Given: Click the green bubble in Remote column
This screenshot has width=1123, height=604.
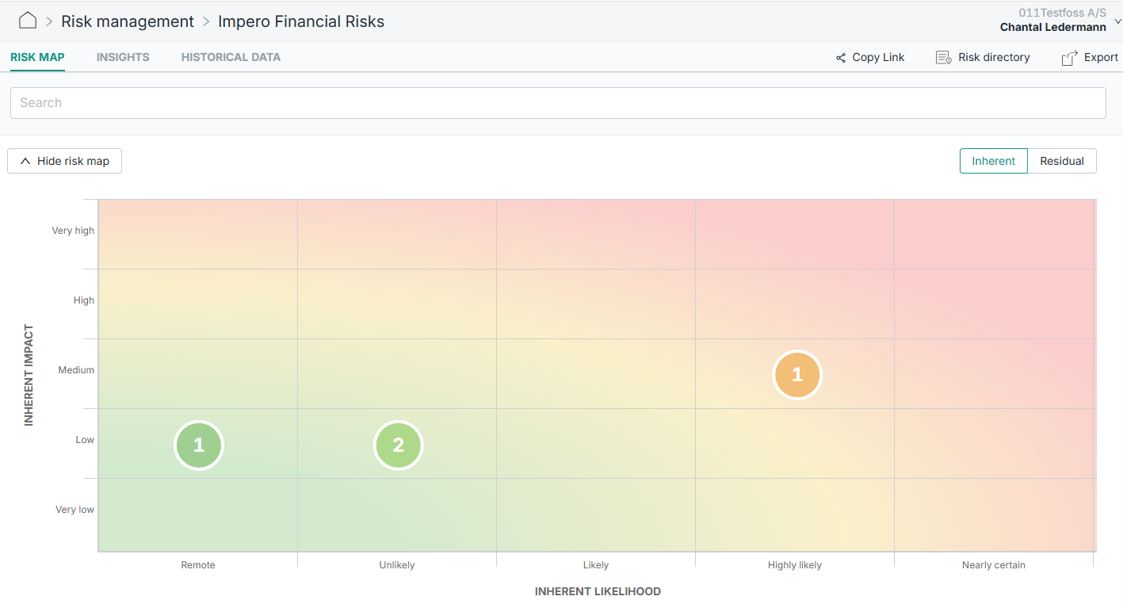Looking at the screenshot, I should pos(199,445).
